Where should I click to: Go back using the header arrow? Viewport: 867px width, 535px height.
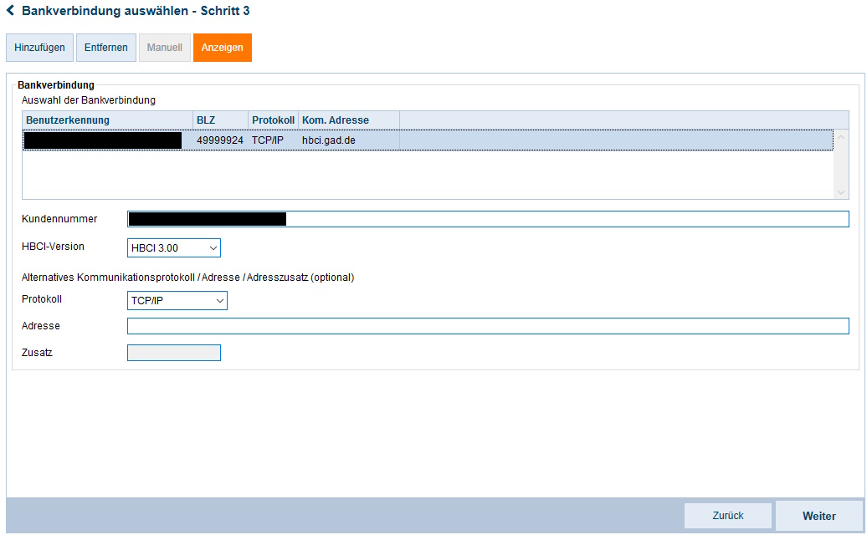(11, 11)
